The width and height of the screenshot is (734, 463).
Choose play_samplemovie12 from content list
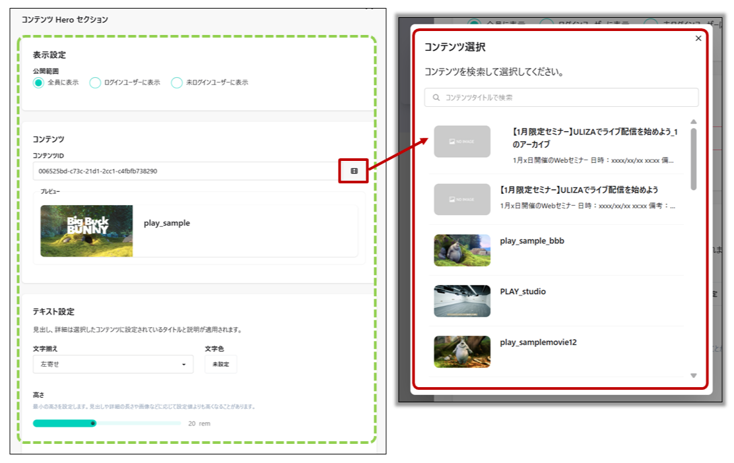[x=538, y=343]
